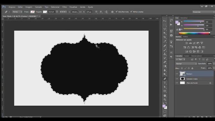Open the Preench. fill color swatch
Image resolution: width=215 pixels, height=121 pixels.
pyautogui.click(x=33, y=12)
